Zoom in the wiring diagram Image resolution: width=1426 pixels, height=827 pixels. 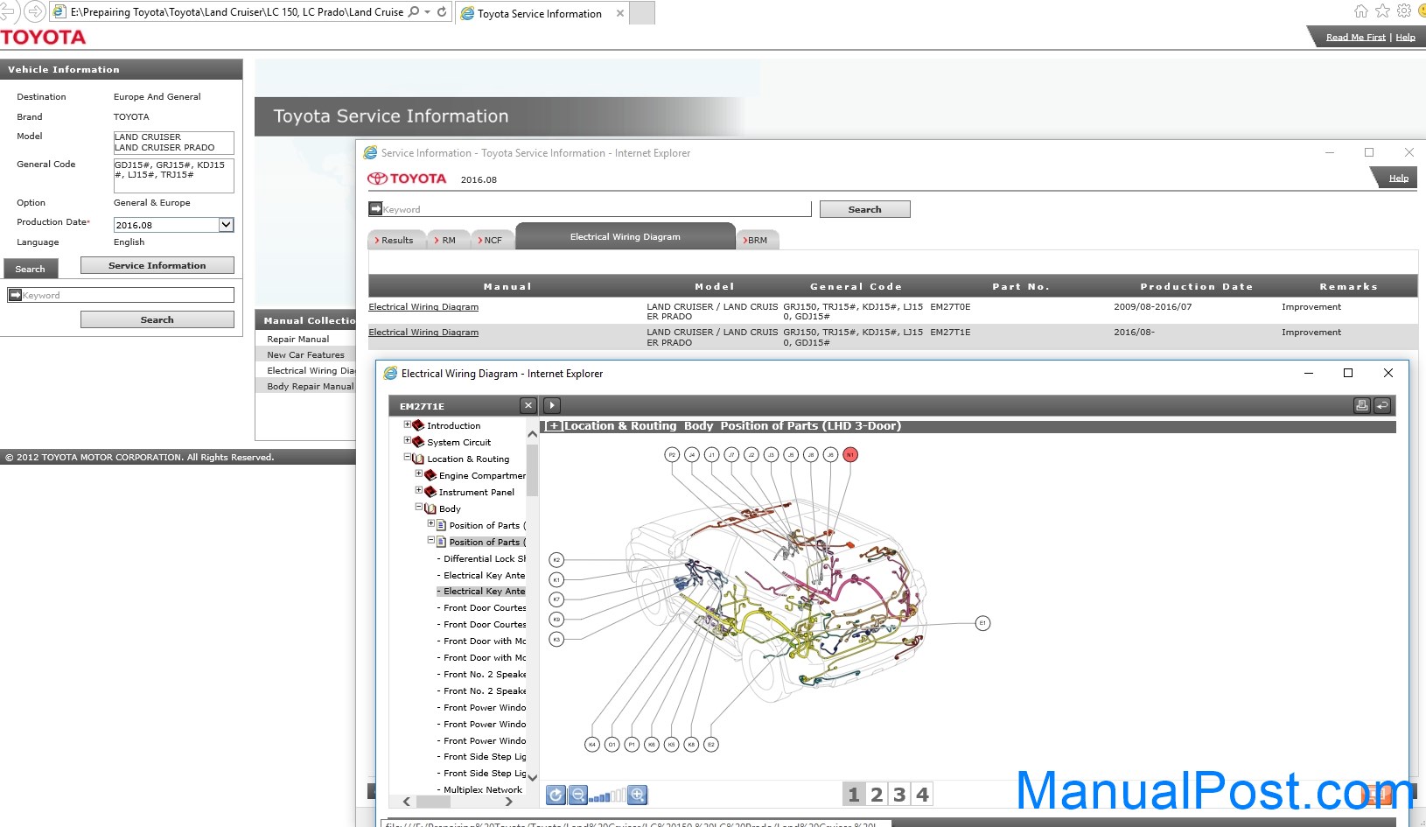tap(638, 795)
